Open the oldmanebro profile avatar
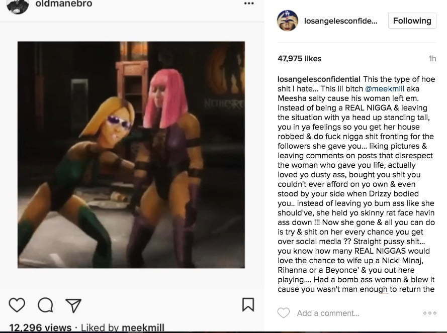Viewport: 447px width, 333px height. coord(18,6)
